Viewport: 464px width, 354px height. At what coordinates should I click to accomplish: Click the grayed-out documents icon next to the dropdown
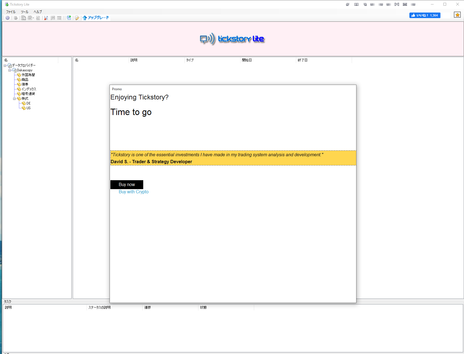coord(24,18)
